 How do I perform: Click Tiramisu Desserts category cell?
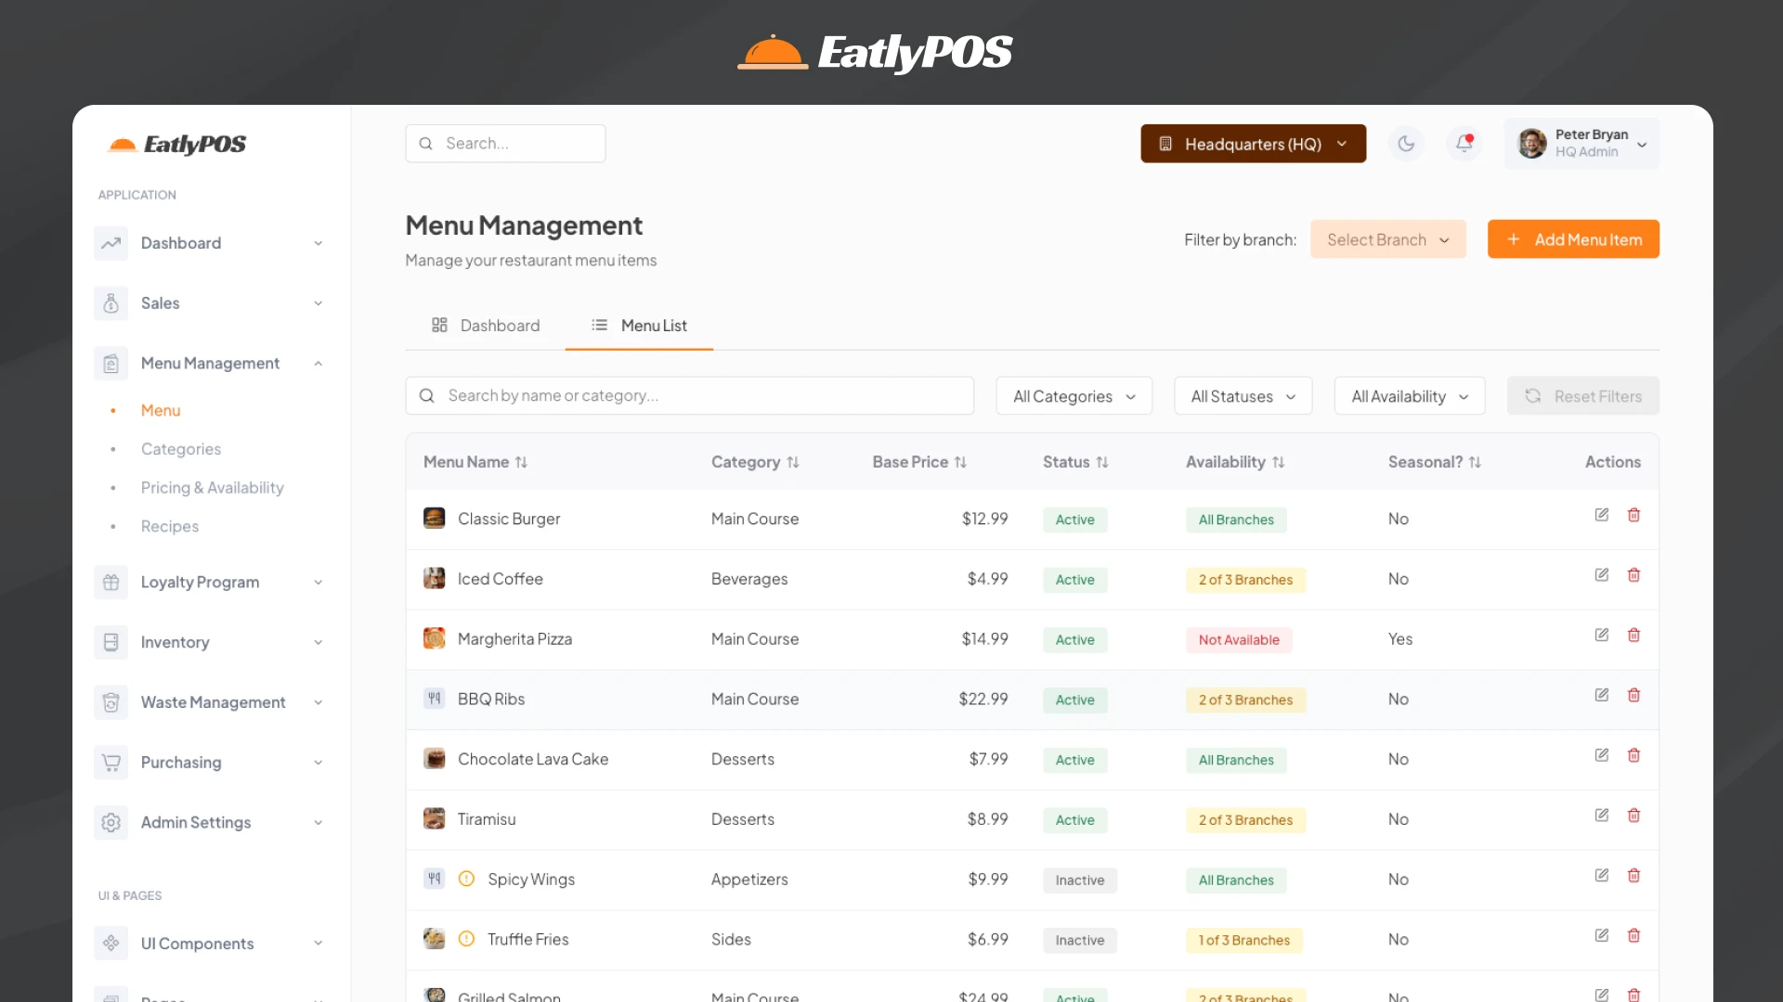(x=742, y=819)
